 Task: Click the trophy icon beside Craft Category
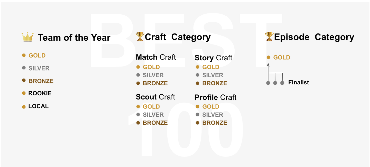tap(140, 37)
